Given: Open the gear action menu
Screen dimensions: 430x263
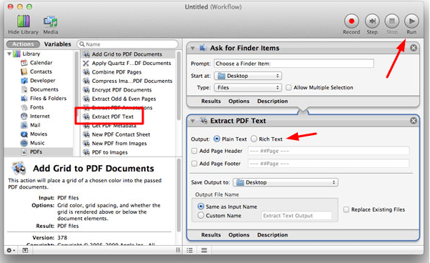Looking at the screenshot, I should (11, 250).
